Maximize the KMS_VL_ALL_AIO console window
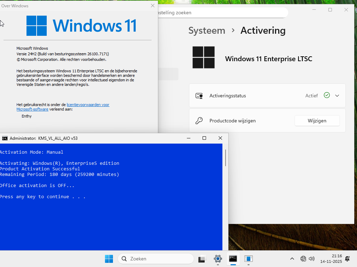This screenshot has width=357, height=267. [204, 138]
